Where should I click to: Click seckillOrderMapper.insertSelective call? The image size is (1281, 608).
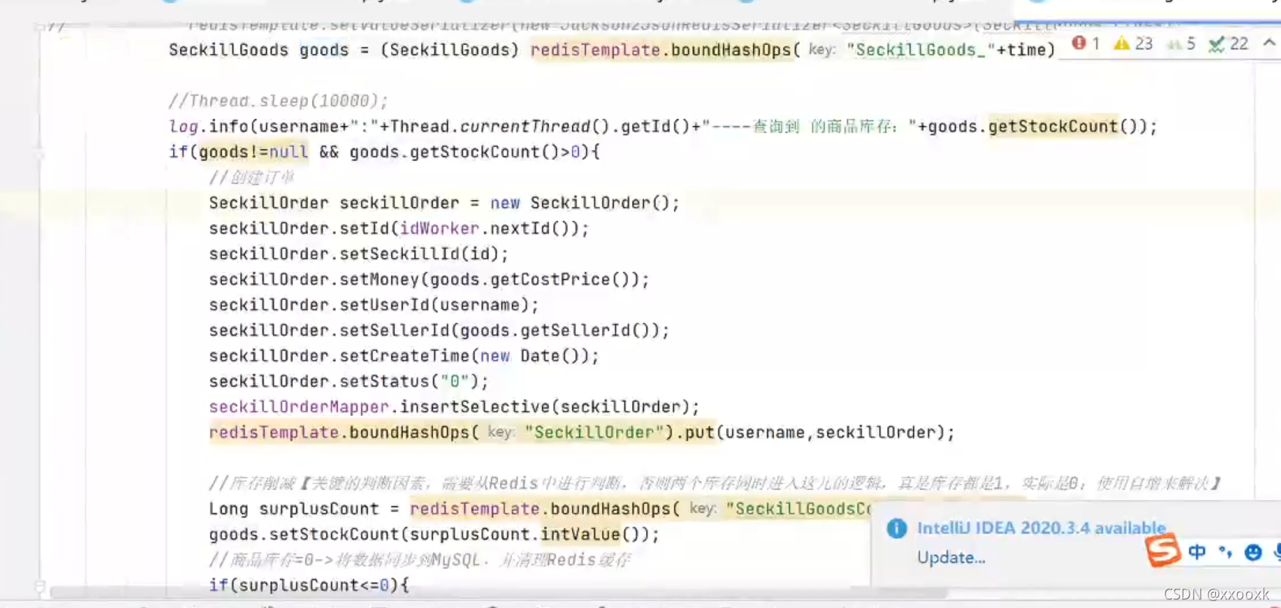point(454,407)
